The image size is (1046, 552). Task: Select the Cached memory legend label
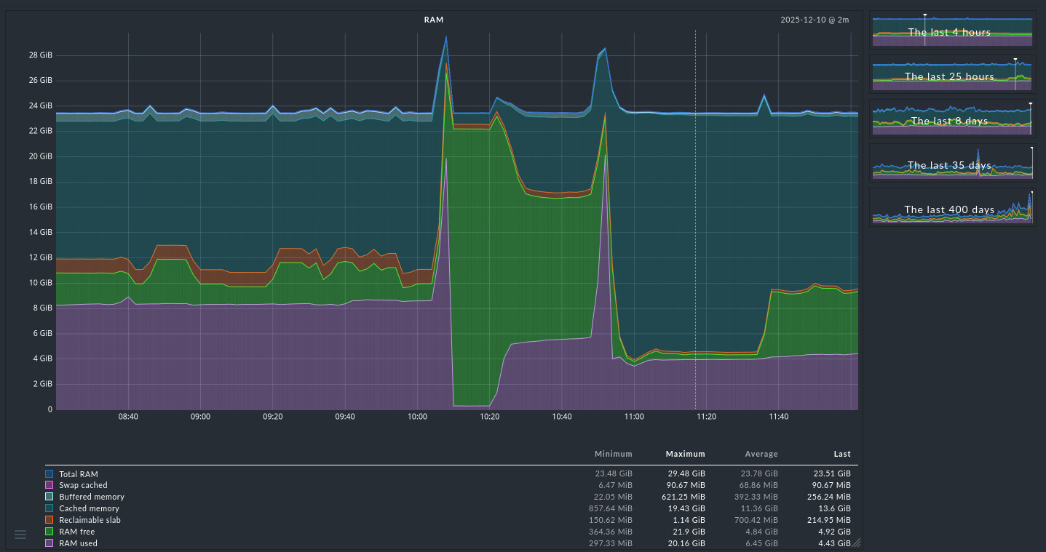click(x=89, y=508)
